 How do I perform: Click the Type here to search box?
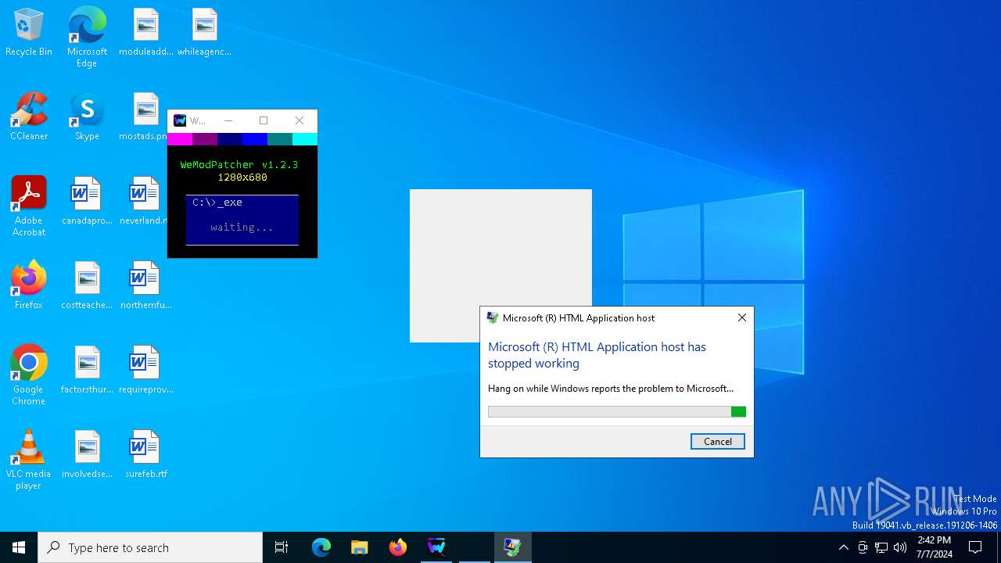pyautogui.click(x=150, y=547)
